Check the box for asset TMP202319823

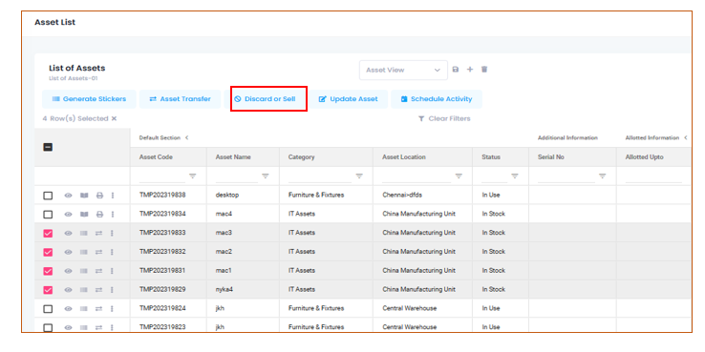(48, 328)
